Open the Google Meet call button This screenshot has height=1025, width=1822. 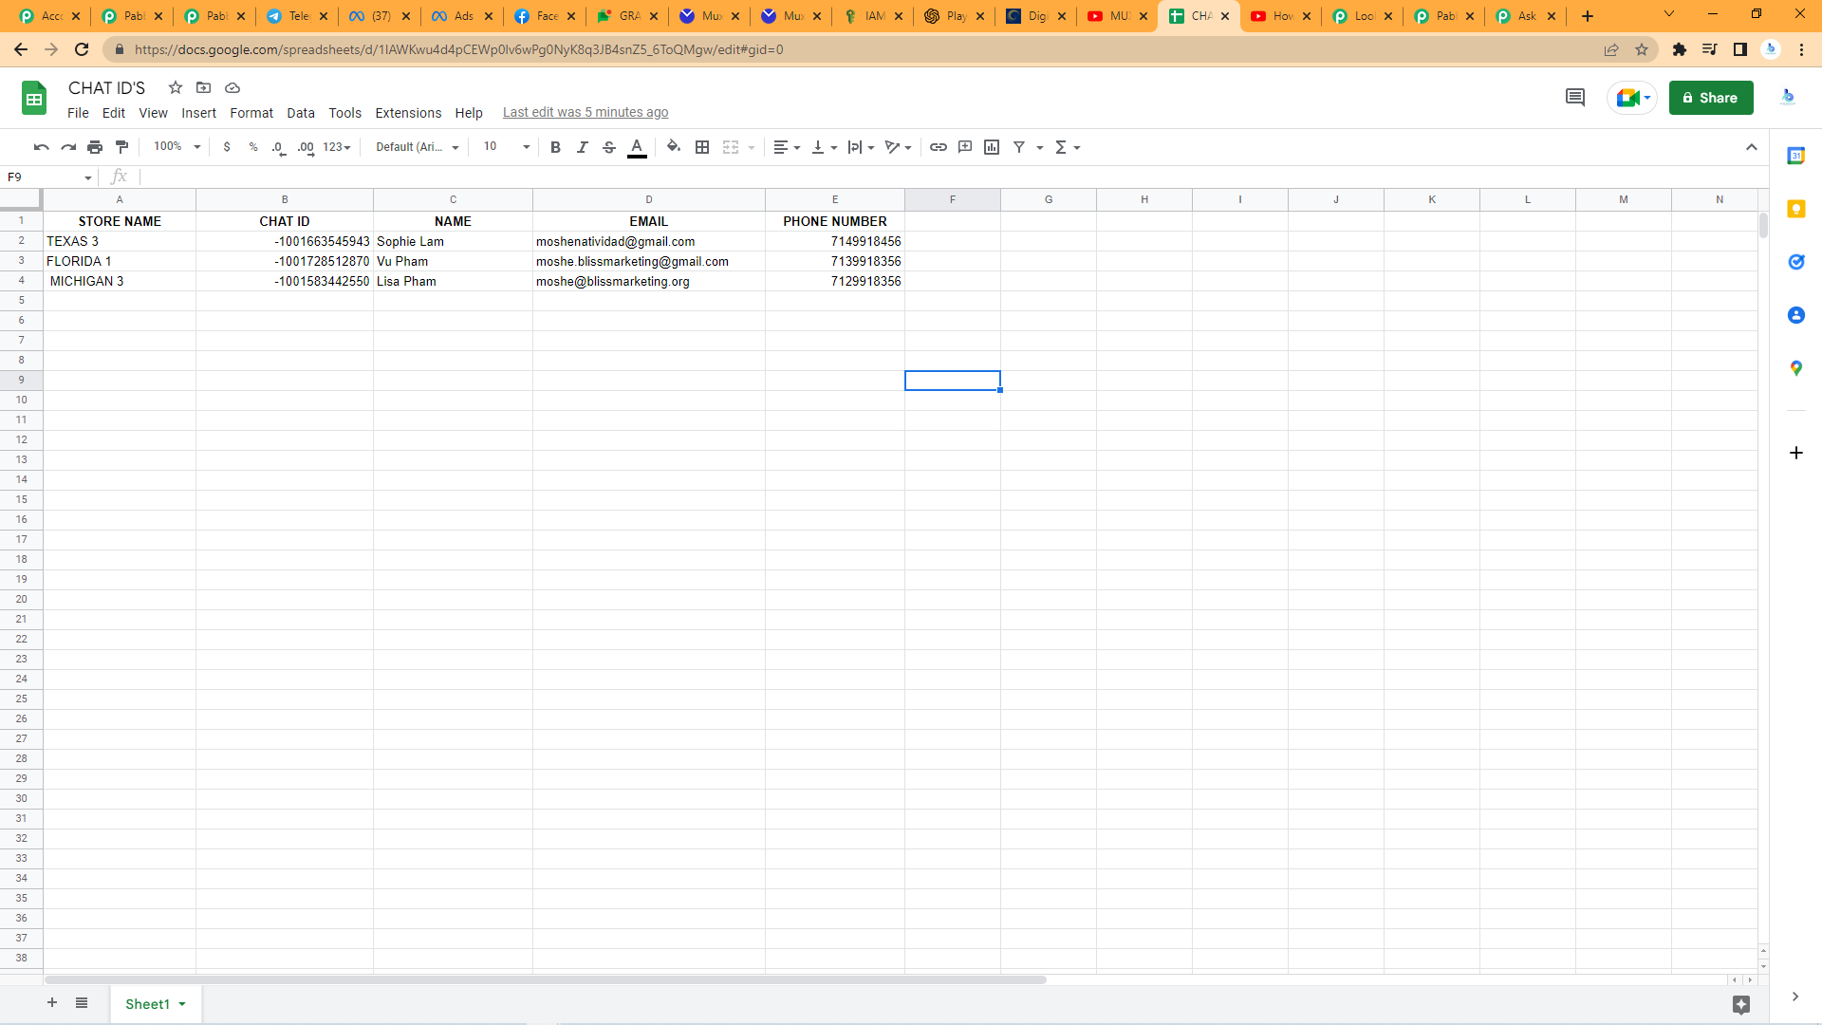pyautogui.click(x=1632, y=98)
